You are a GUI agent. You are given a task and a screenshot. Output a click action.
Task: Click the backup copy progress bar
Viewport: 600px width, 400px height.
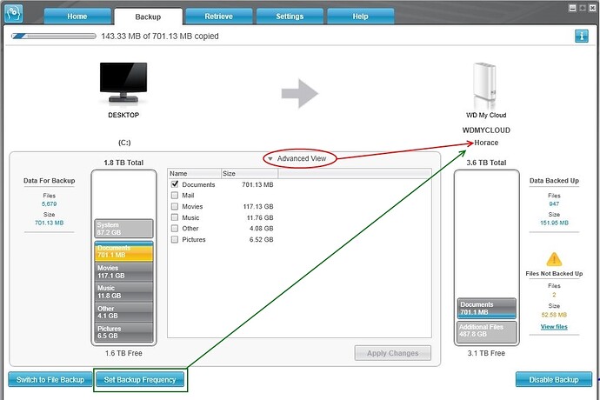pyautogui.click(x=54, y=37)
